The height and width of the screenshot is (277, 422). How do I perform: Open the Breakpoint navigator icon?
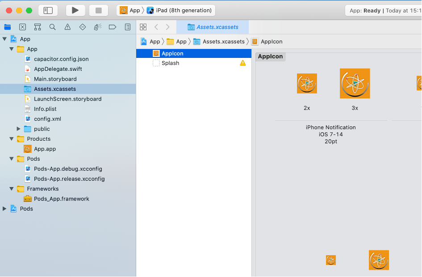[x=113, y=27]
